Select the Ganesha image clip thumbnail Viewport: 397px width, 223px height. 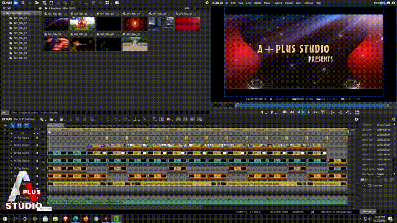click(x=83, y=24)
